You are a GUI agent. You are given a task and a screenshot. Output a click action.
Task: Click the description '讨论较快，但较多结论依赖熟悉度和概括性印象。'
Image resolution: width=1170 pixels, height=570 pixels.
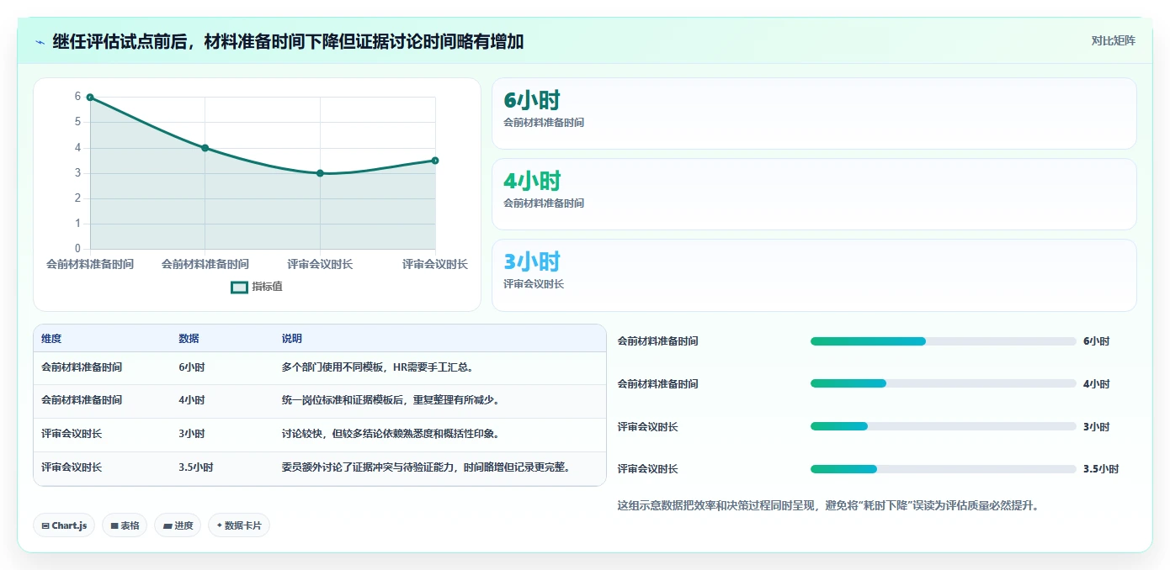(391, 434)
